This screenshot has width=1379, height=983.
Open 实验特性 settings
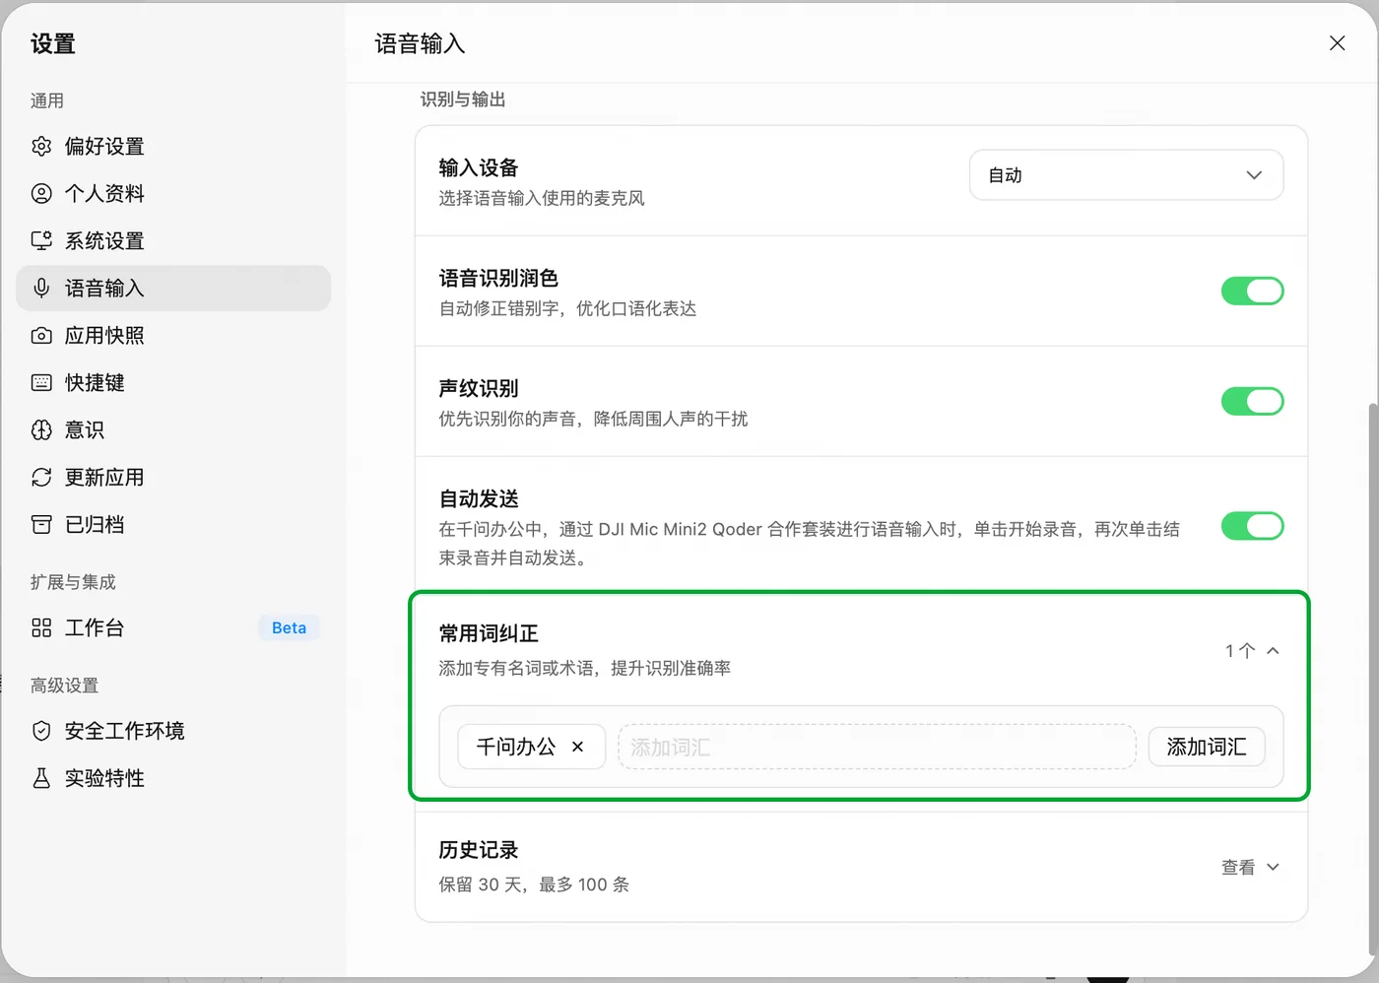(173, 778)
